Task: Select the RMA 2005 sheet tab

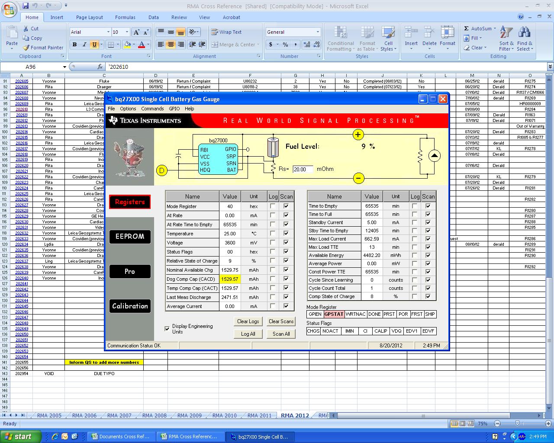Action: (x=49, y=415)
